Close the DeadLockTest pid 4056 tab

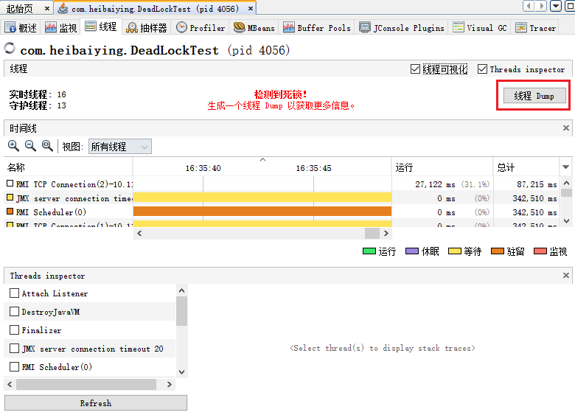click(251, 8)
